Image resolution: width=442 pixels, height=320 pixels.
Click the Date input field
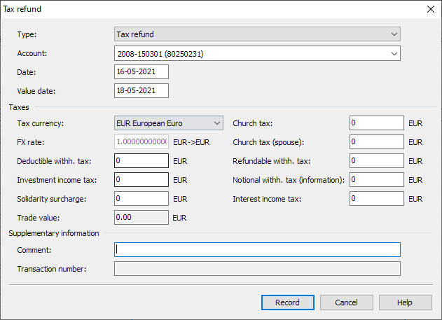[x=141, y=72]
